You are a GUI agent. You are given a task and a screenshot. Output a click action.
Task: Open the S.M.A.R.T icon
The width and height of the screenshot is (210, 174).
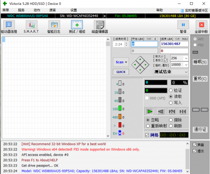coord(31,24)
